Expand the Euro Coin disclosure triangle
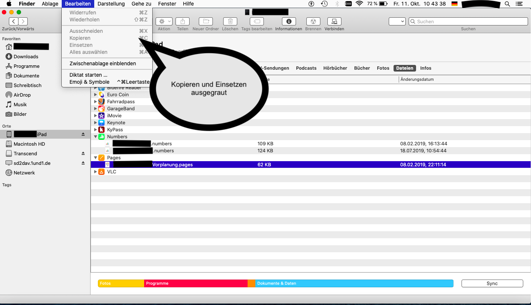Image resolution: width=531 pixels, height=305 pixels. pos(95,94)
